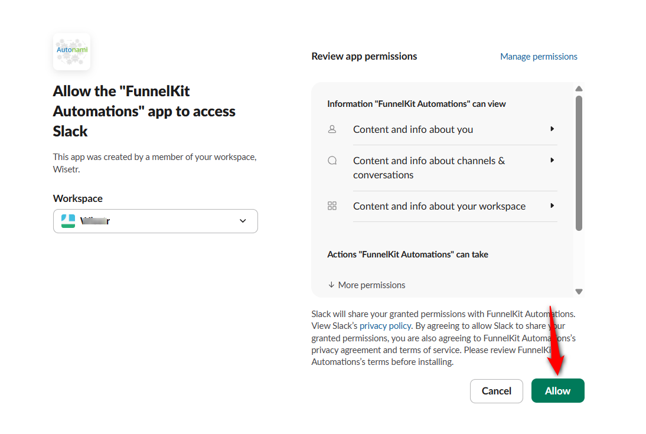The image size is (646, 434).
Task: Expand the Content and info about you row
Action: [552, 129]
